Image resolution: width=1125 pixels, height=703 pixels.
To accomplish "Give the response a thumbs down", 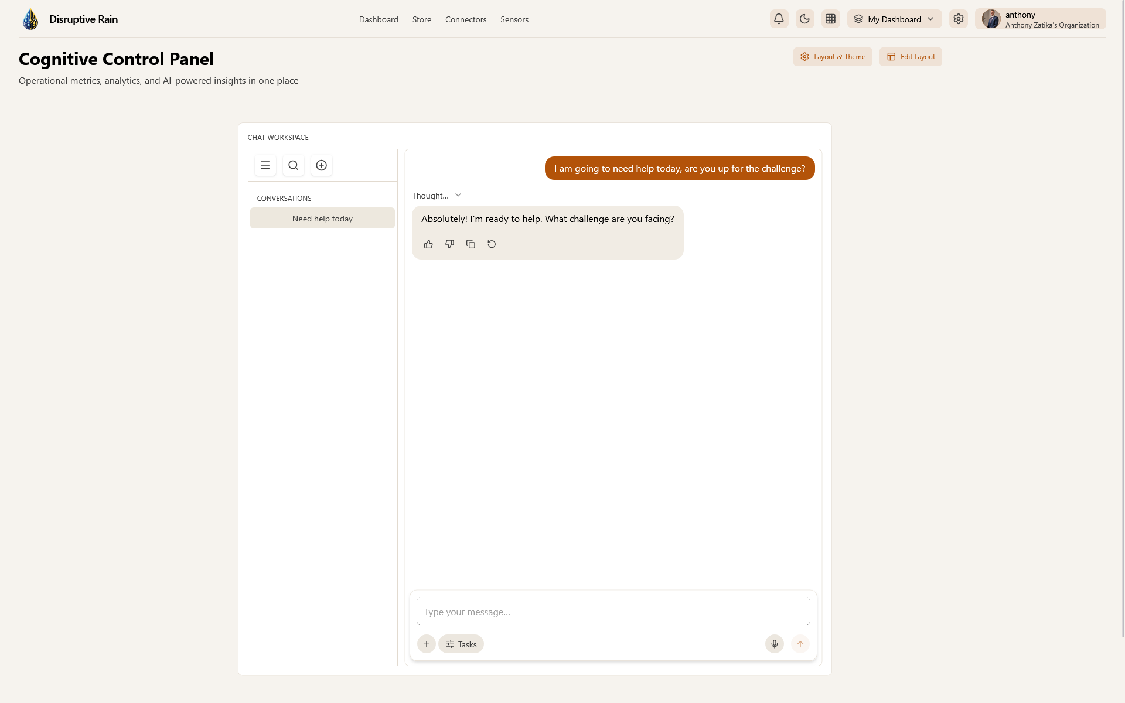I will click(449, 244).
